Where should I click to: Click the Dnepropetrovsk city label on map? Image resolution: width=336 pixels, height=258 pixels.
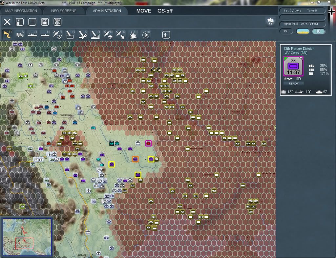(x=256, y=152)
